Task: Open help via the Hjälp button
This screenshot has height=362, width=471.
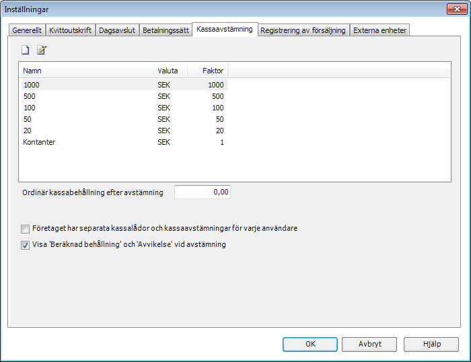Action: pos(431,344)
